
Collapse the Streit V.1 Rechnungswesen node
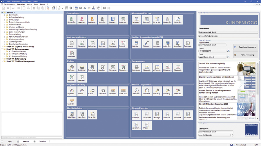coord(2,49)
